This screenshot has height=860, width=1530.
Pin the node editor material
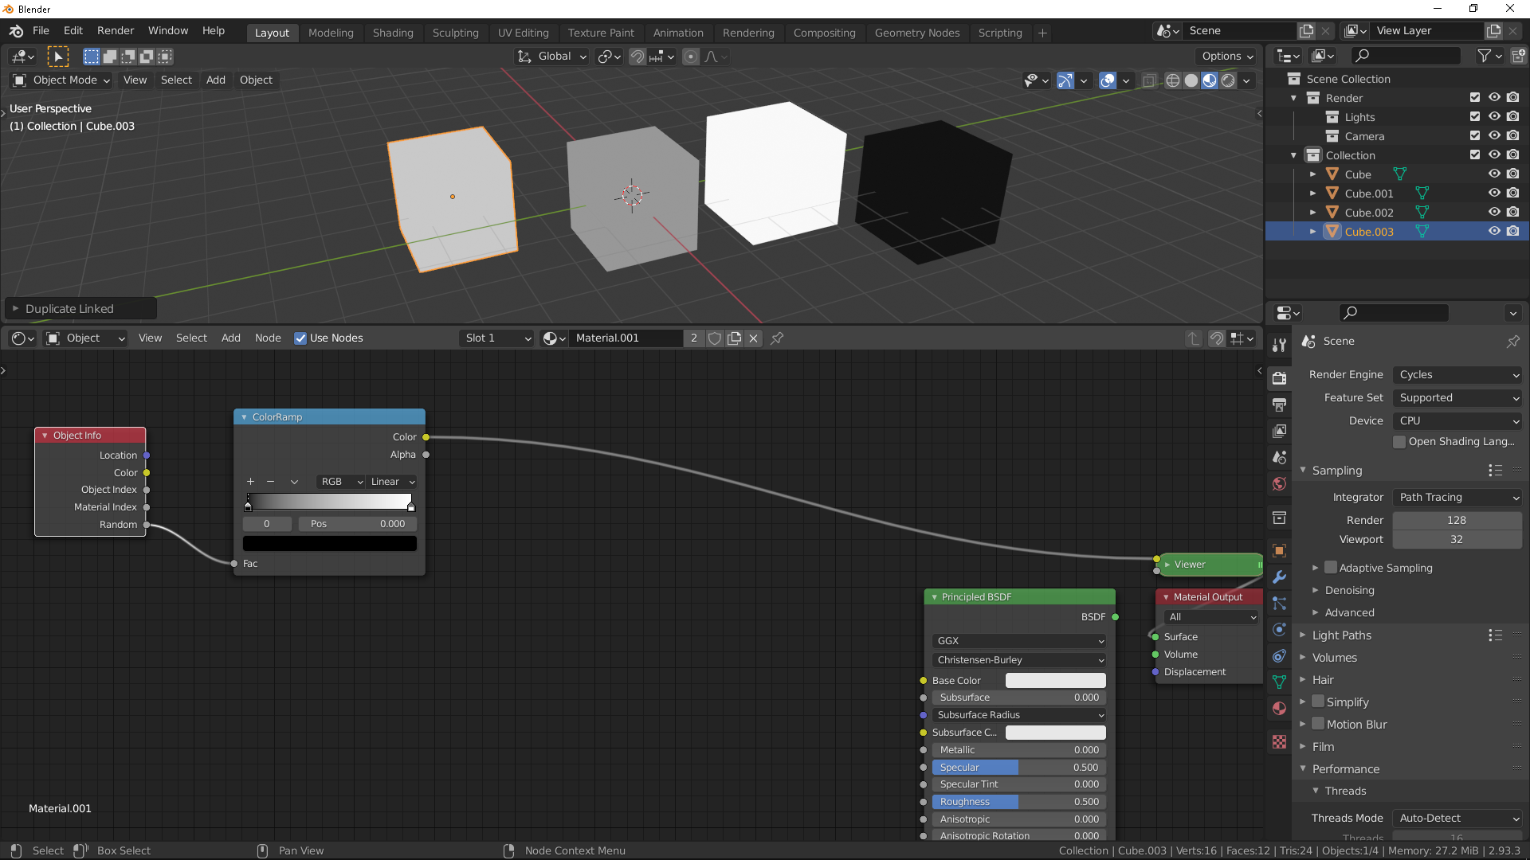pyautogui.click(x=777, y=338)
